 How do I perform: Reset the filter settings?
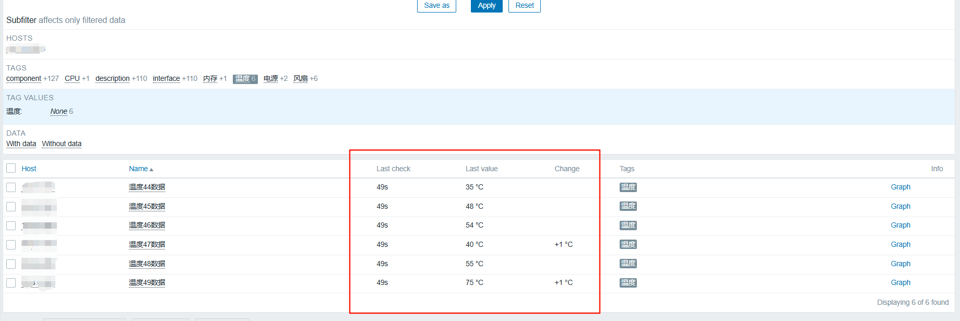(x=524, y=6)
